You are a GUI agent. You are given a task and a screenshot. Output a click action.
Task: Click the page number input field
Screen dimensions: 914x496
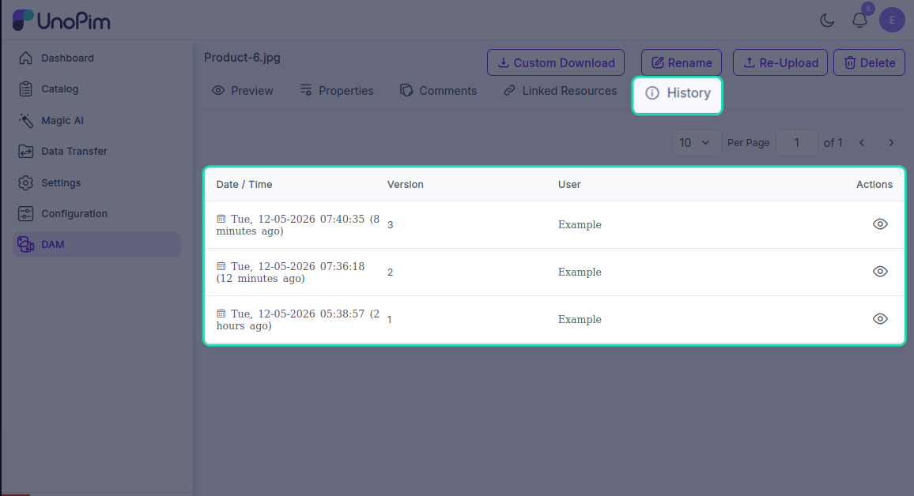click(796, 143)
